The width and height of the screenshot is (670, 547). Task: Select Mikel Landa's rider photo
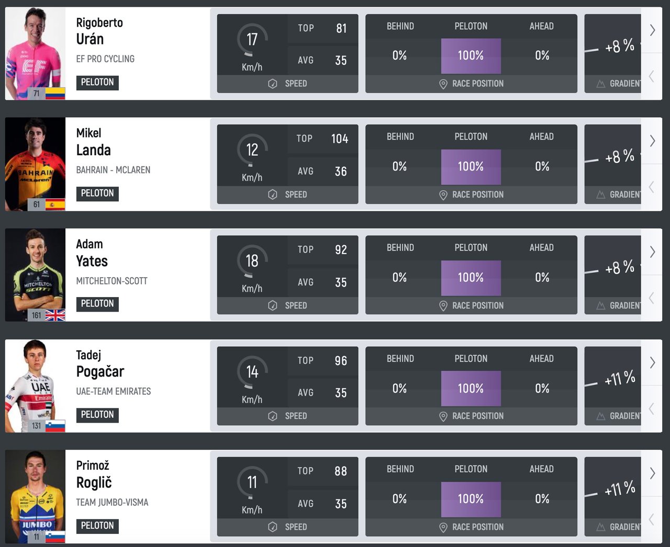tap(35, 164)
